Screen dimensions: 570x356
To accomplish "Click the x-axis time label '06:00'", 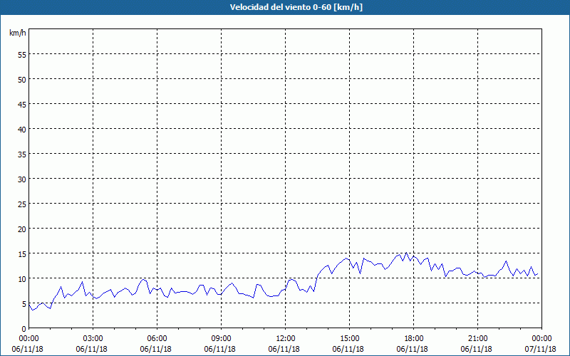I will 157,339.
